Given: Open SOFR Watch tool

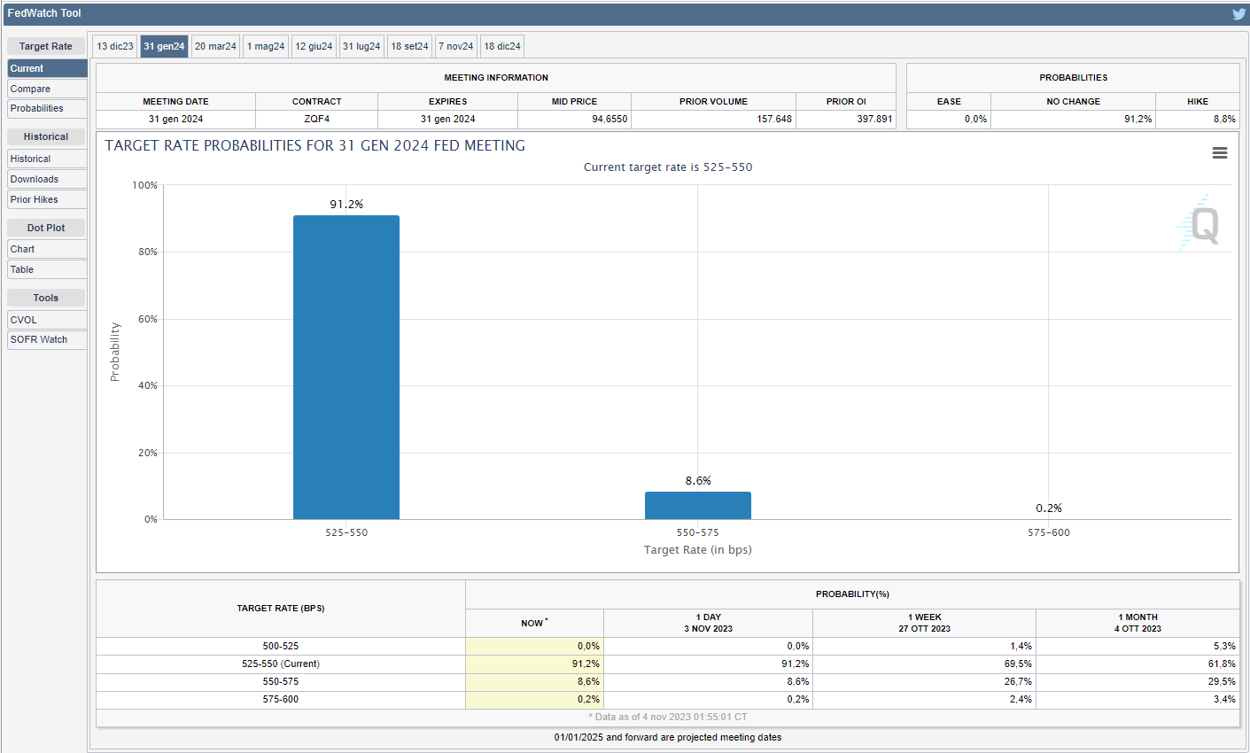Looking at the screenshot, I should 46,339.
